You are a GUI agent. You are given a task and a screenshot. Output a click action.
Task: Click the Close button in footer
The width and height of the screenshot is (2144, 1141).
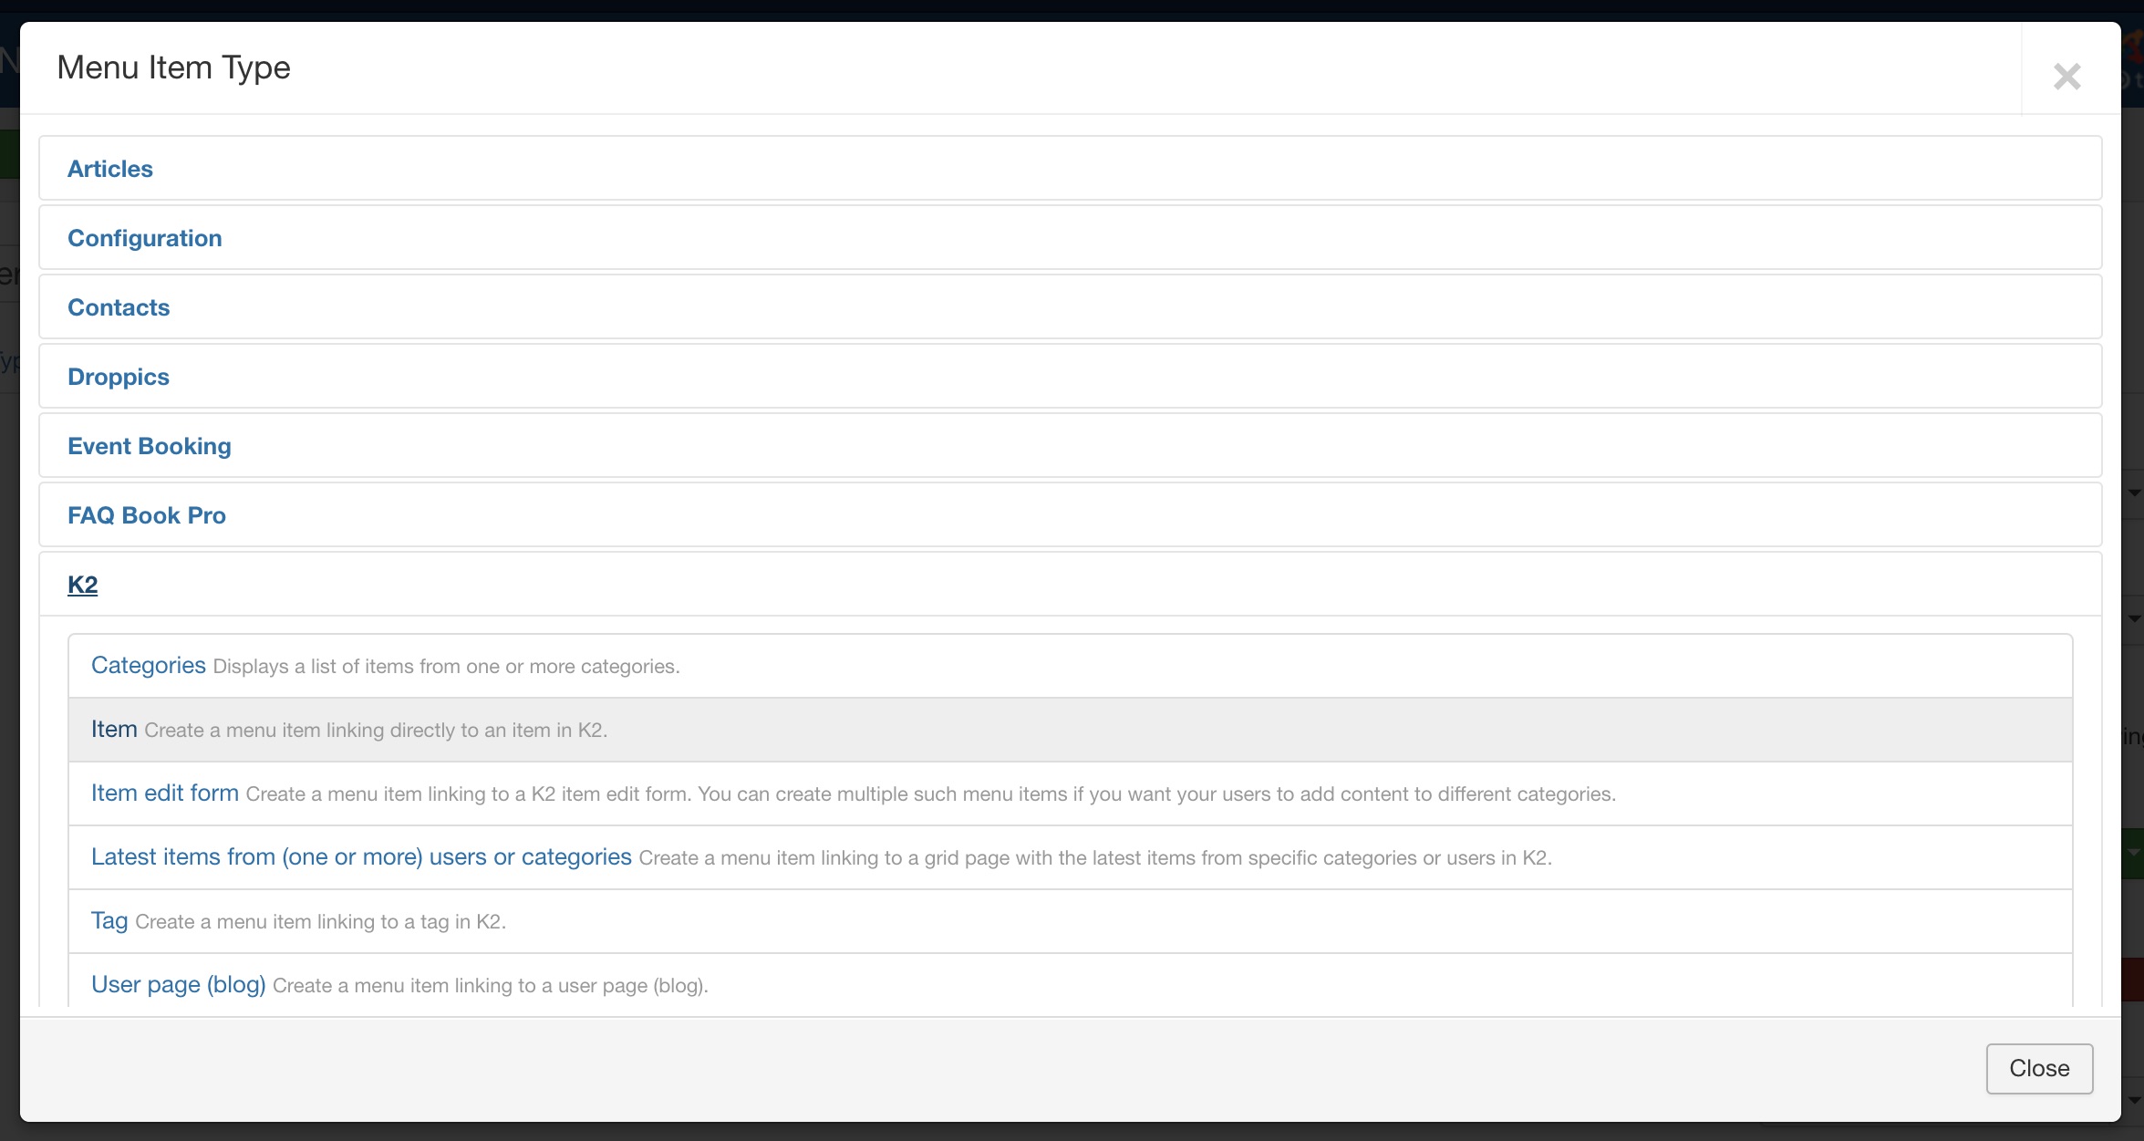[x=2039, y=1068]
